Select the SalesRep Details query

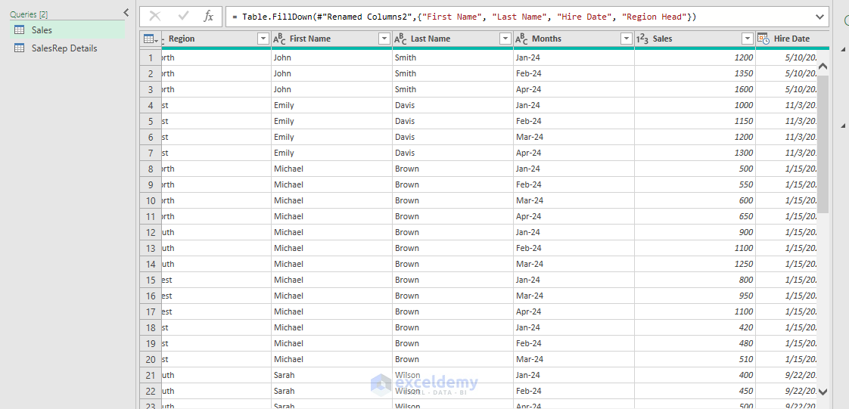[67, 48]
